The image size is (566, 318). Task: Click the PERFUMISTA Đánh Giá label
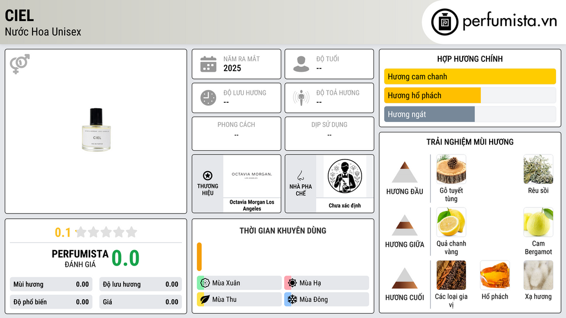coord(80,258)
